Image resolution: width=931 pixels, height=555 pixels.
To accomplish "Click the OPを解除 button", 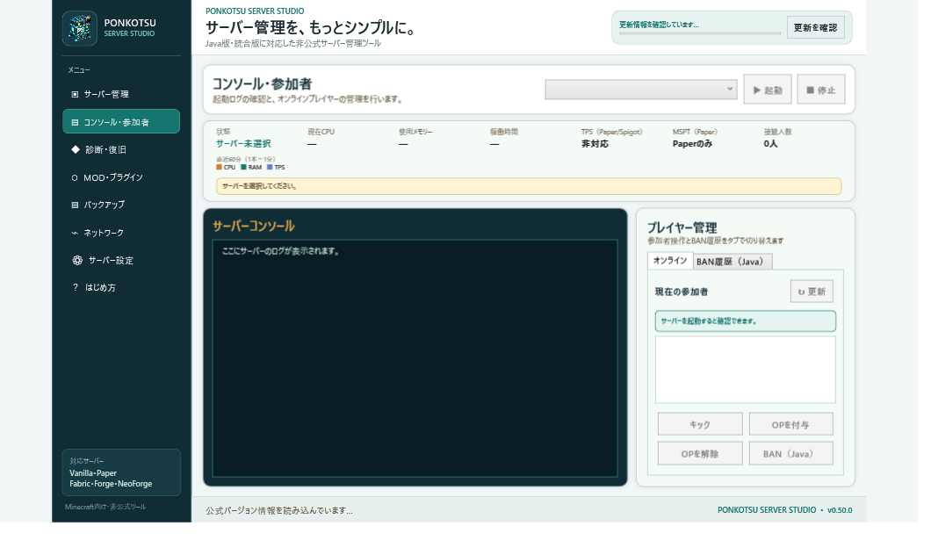I will (x=700, y=453).
